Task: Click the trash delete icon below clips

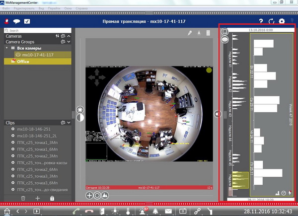Action: [x=23, y=198]
